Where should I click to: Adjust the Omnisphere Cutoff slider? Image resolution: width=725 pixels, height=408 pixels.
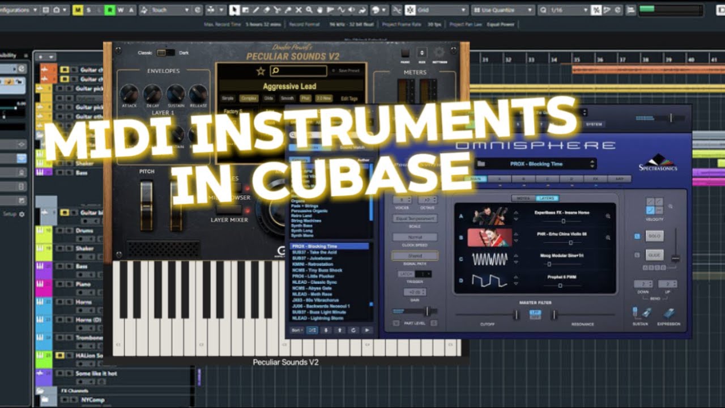[516, 314]
